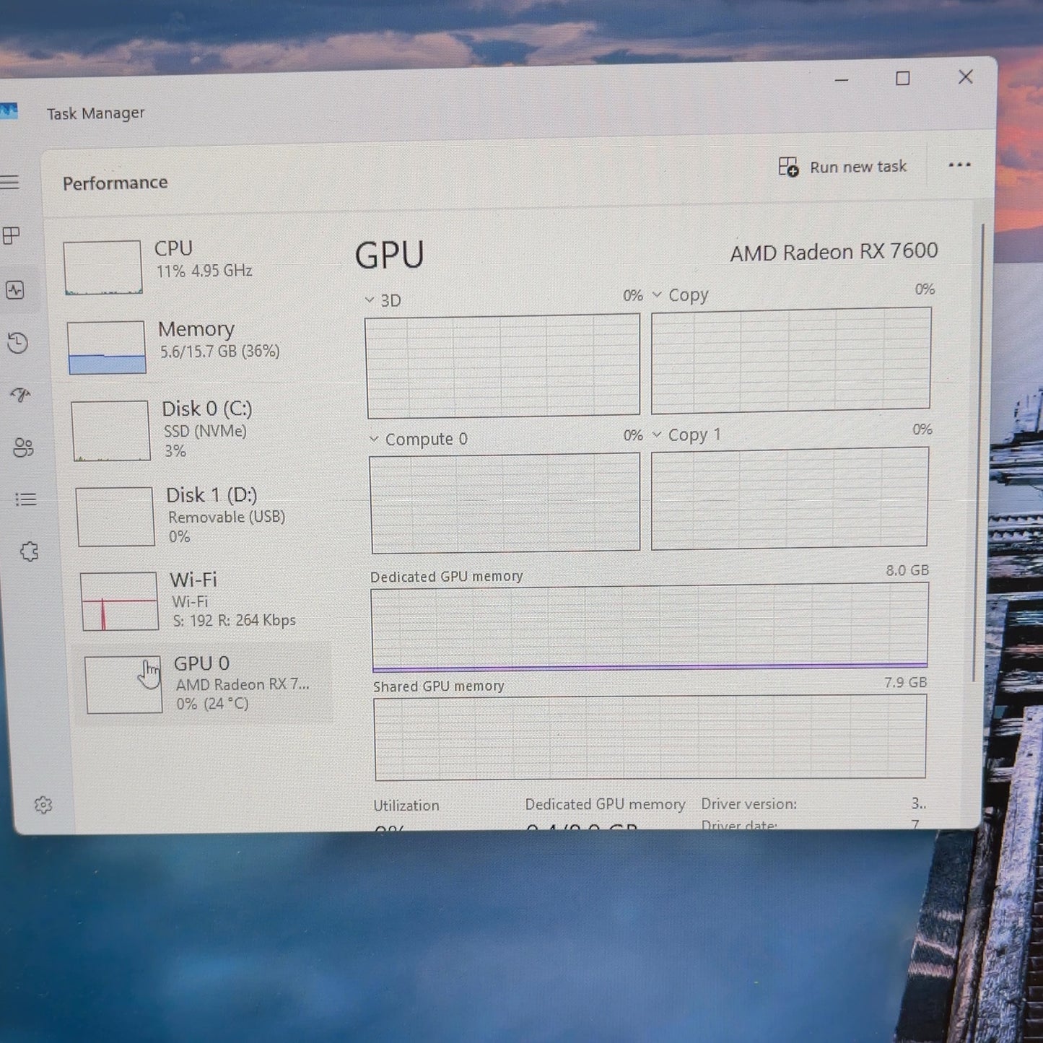This screenshot has height=1043, width=1043.
Task: Open the Details list icon
Action: click(26, 499)
